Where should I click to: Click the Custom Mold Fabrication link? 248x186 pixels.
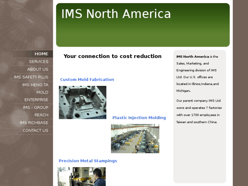[87, 80]
